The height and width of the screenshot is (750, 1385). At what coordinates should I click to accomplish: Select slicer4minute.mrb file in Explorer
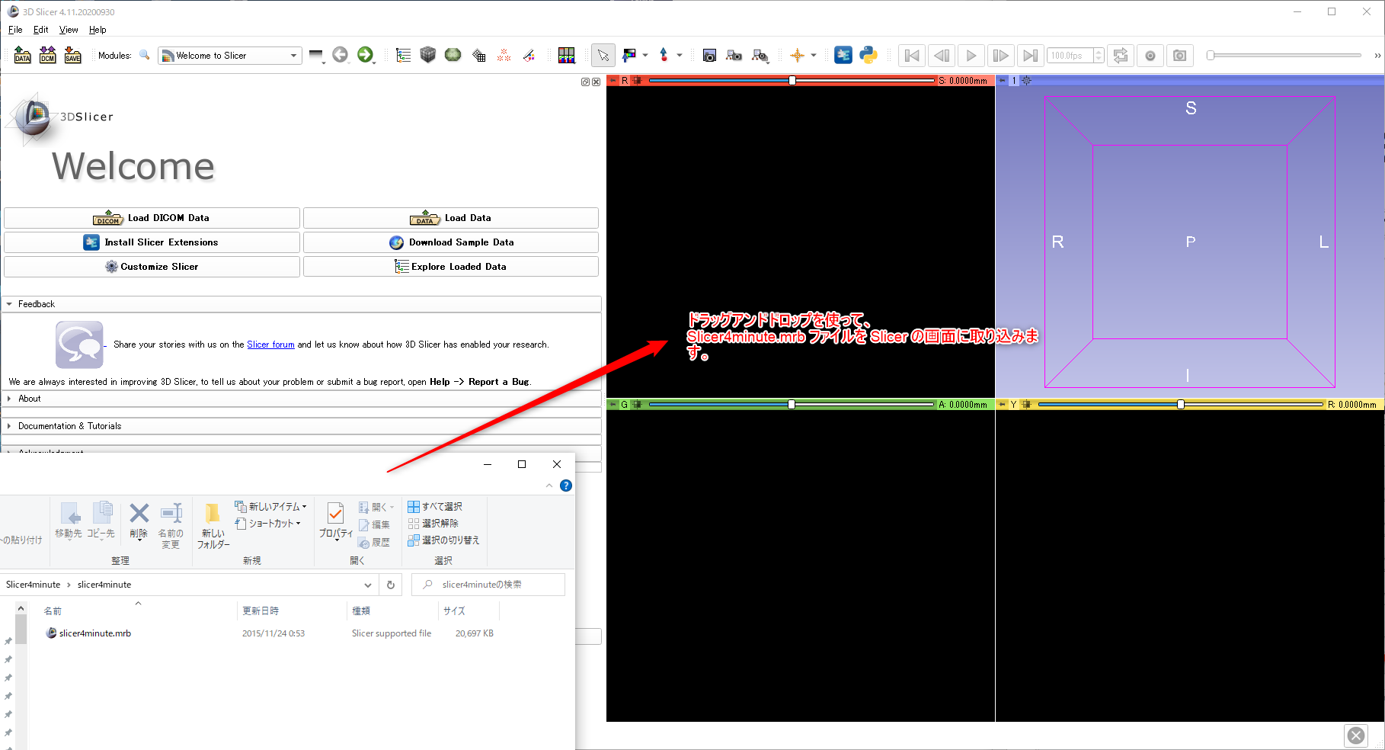pyautogui.click(x=94, y=633)
